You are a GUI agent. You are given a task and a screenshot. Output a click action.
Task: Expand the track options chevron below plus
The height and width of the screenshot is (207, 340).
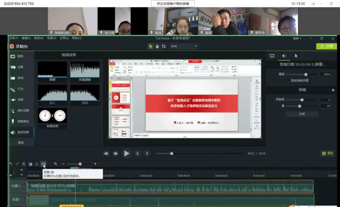(x=22, y=174)
